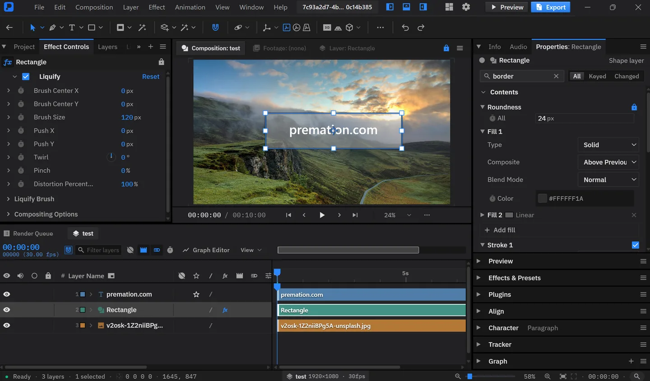Click the star column for premation.com layer
Image resolution: width=650 pixels, height=381 pixels.
(196, 294)
